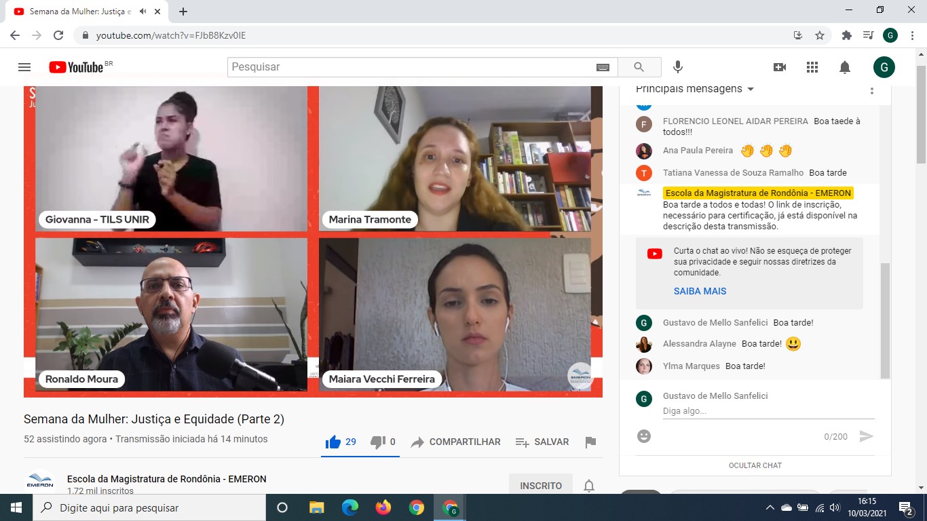Expand the Principais mensagens chat dropdown
The width and height of the screenshot is (927, 521).
point(751,90)
